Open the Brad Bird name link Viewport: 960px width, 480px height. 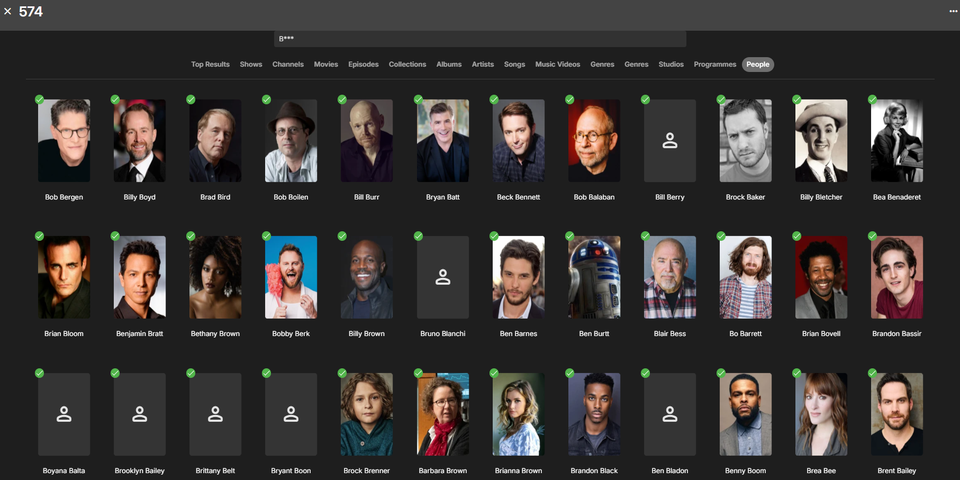(215, 197)
